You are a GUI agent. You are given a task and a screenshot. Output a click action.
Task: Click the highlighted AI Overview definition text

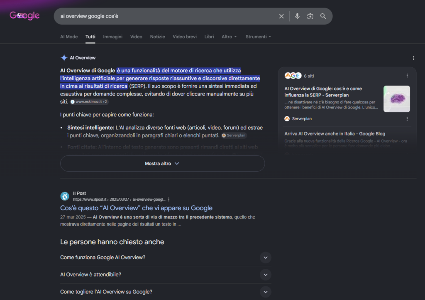tap(160, 78)
